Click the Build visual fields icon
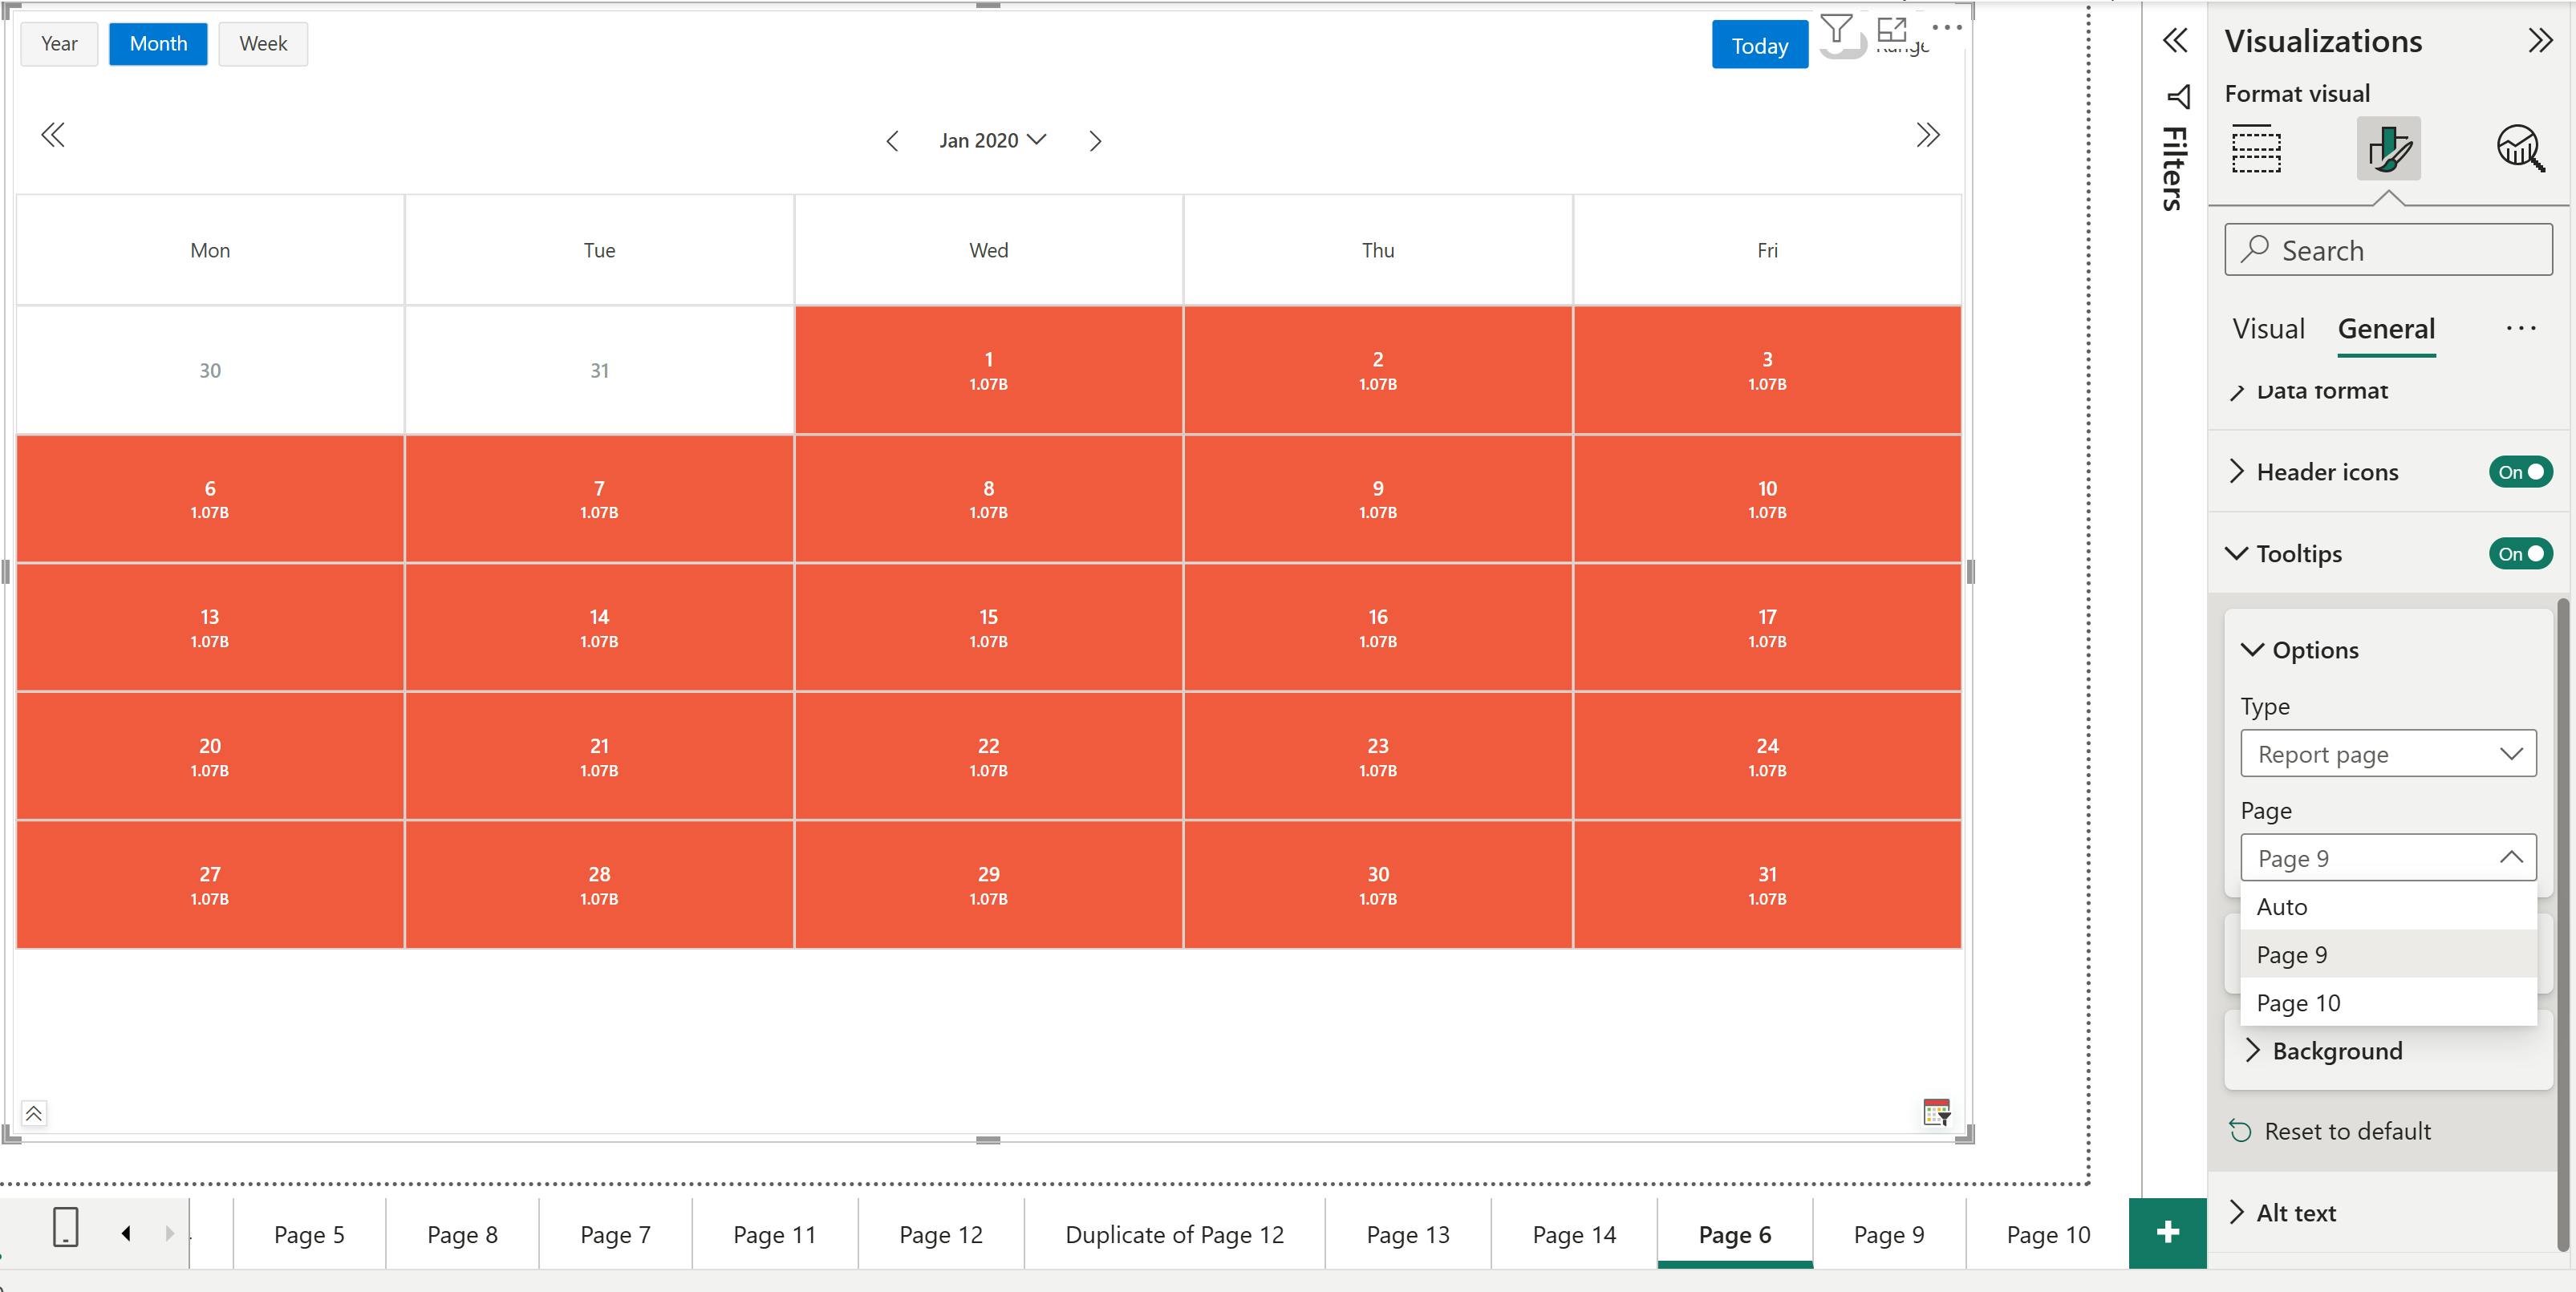This screenshot has width=2576, height=1292. [2256, 149]
